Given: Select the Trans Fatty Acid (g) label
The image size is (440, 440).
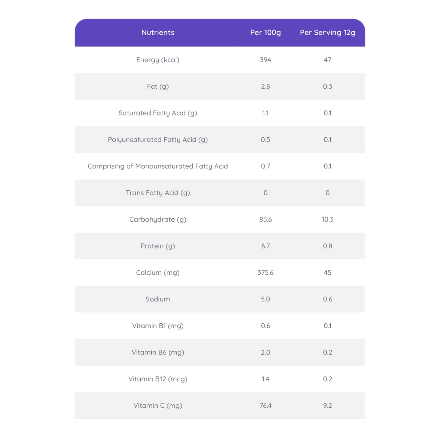Looking at the screenshot, I should tap(158, 193).
